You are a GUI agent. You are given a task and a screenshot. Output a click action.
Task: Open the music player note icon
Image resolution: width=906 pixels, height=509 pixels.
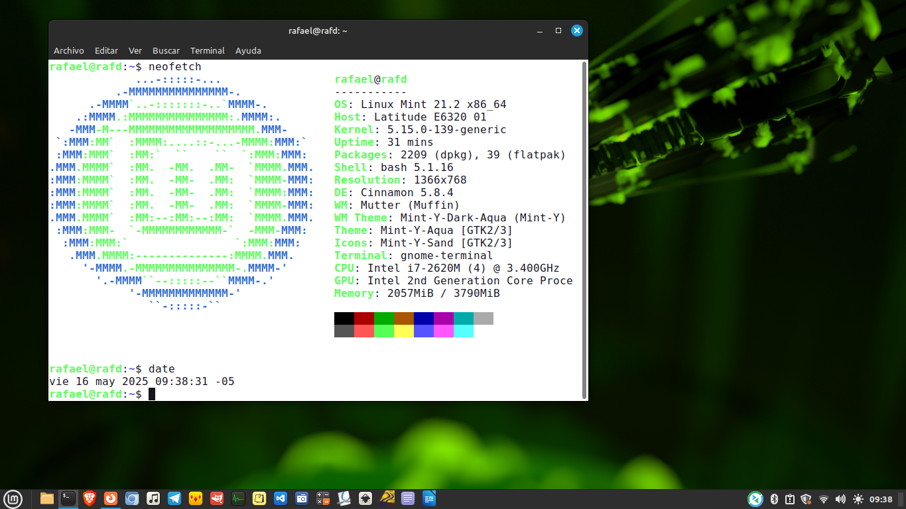click(x=153, y=498)
